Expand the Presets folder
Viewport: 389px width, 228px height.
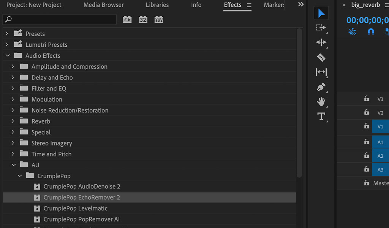pyautogui.click(x=7, y=33)
